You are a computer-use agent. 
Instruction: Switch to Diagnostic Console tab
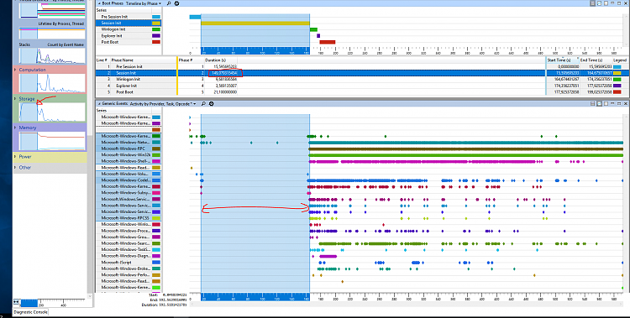pos(30,312)
